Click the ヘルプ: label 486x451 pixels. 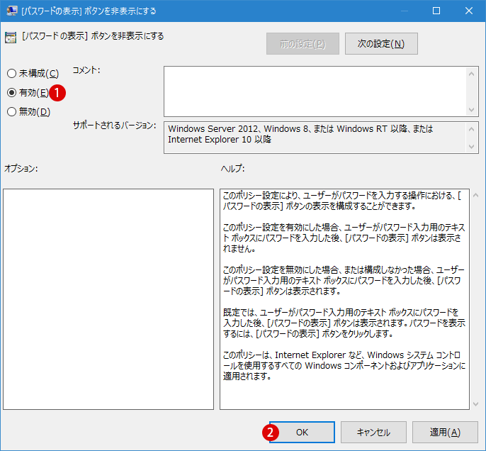click(x=233, y=169)
